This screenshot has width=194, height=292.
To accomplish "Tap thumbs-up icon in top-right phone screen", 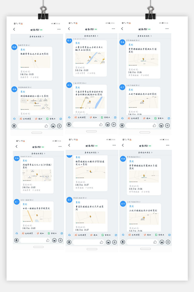I will [154, 126].
